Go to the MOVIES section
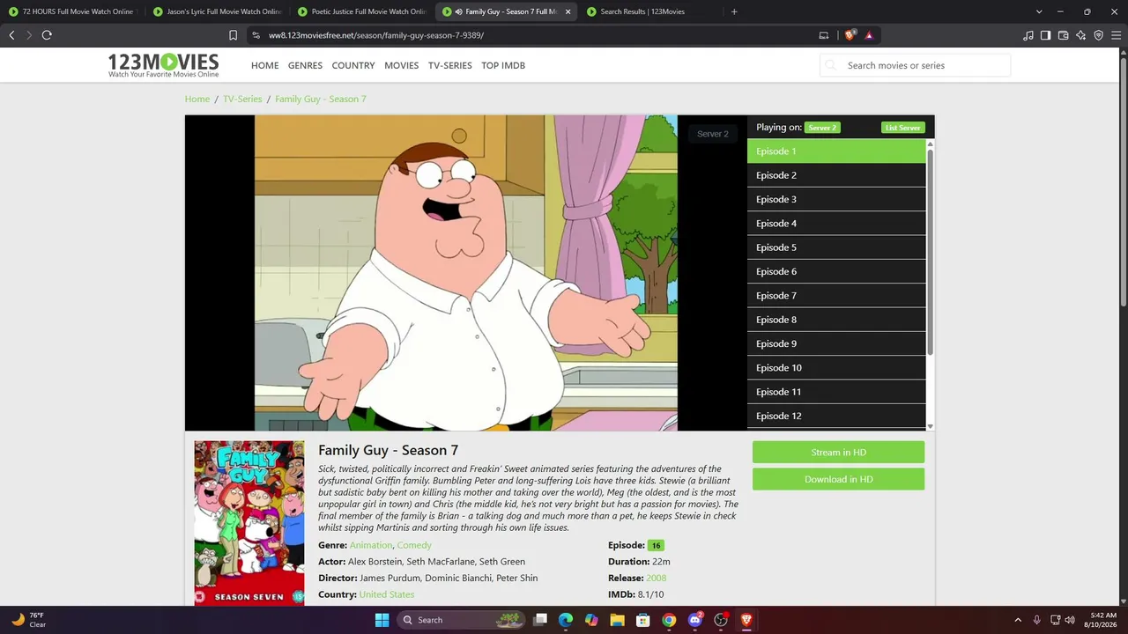1128x634 pixels. [x=401, y=65]
